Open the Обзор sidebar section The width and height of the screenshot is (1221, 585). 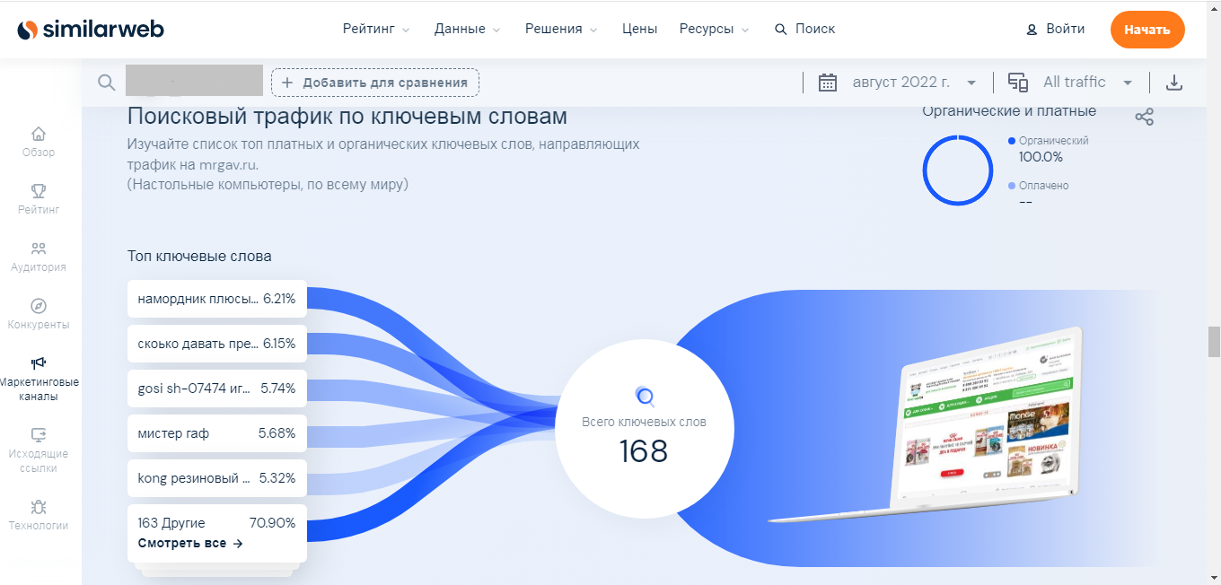coord(39,142)
